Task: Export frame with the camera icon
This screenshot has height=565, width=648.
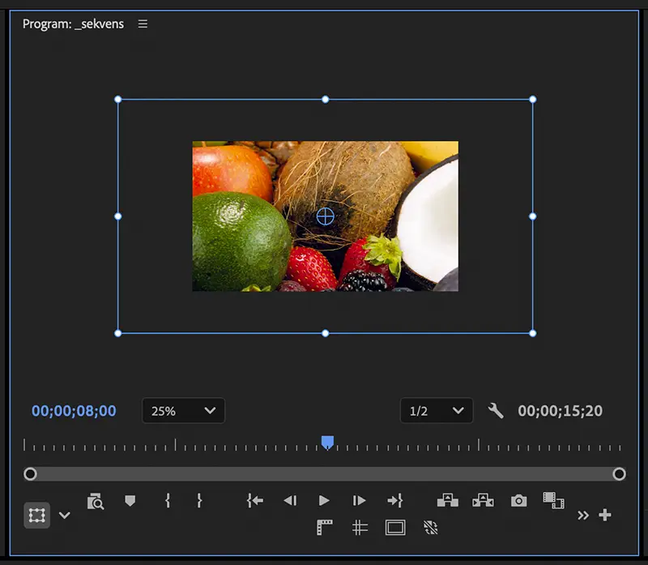Action: tap(519, 501)
